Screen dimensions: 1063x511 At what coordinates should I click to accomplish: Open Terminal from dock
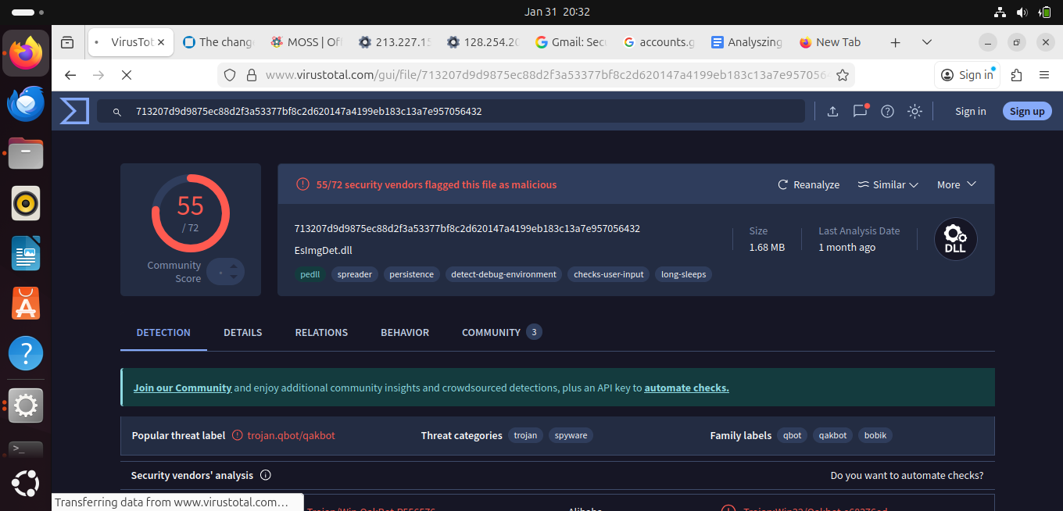(x=26, y=450)
